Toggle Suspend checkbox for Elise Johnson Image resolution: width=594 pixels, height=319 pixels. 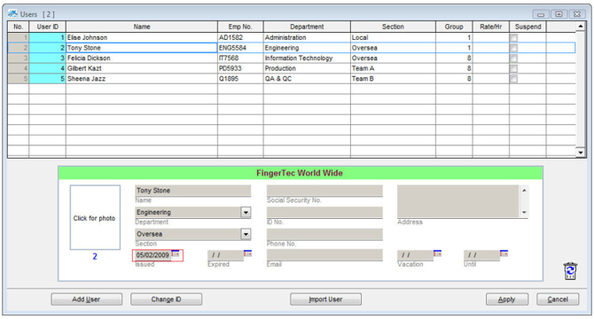[513, 38]
